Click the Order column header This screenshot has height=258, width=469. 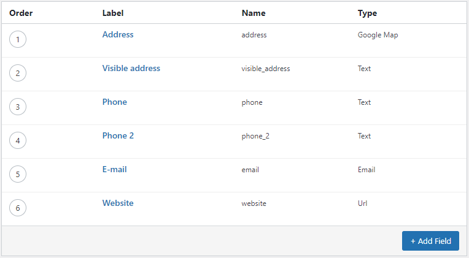coord(21,13)
